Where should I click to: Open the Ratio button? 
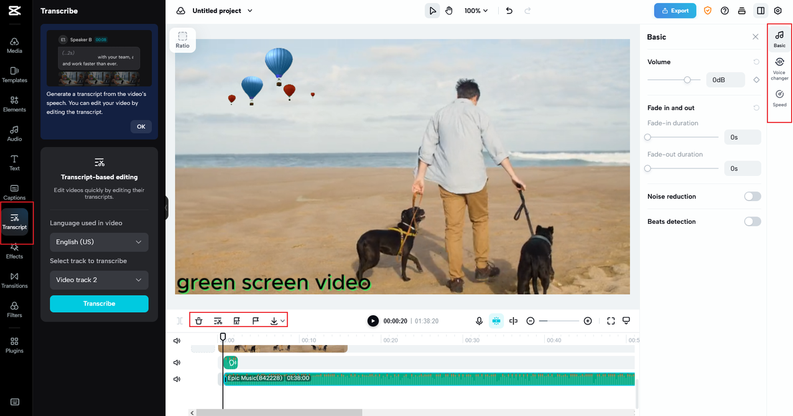click(182, 40)
